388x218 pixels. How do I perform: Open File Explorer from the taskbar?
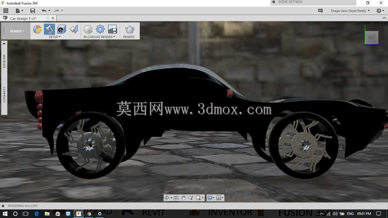click(47, 214)
